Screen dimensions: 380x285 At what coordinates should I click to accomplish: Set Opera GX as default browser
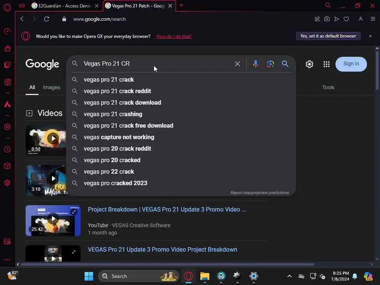328,36
